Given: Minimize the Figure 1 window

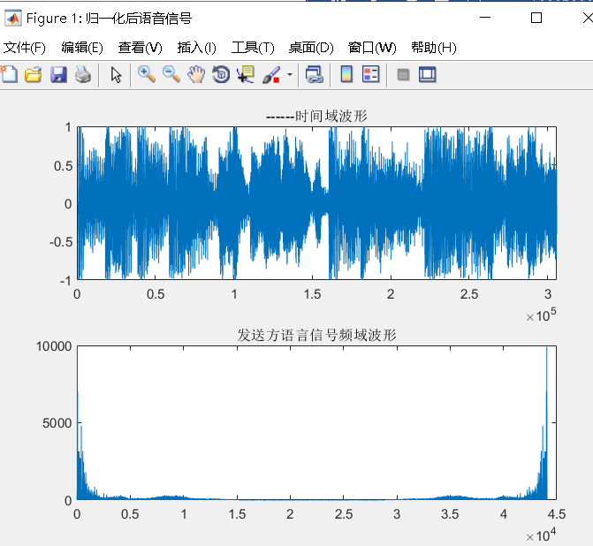Looking at the screenshot, I should point(485,18).
